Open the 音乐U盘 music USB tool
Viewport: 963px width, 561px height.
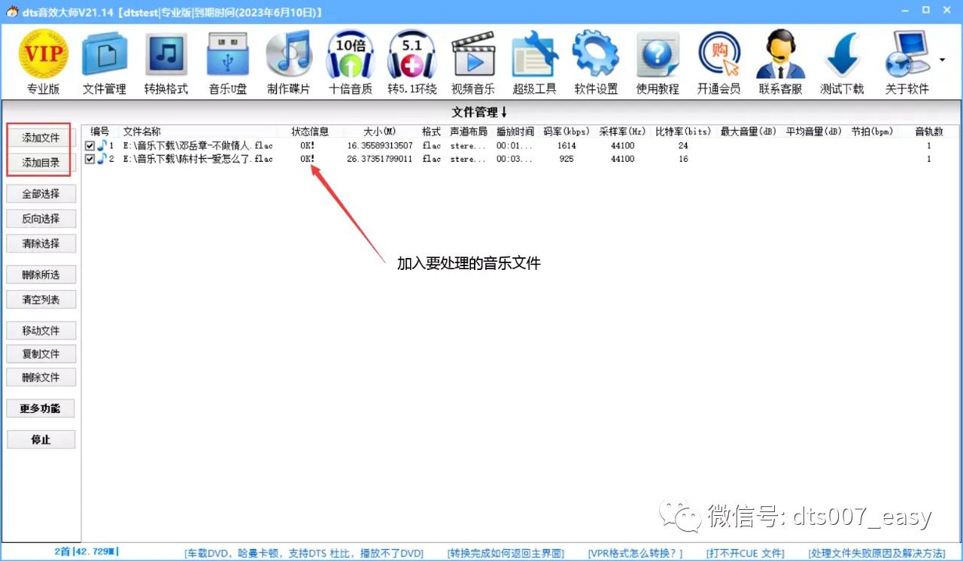pos(227,53)
